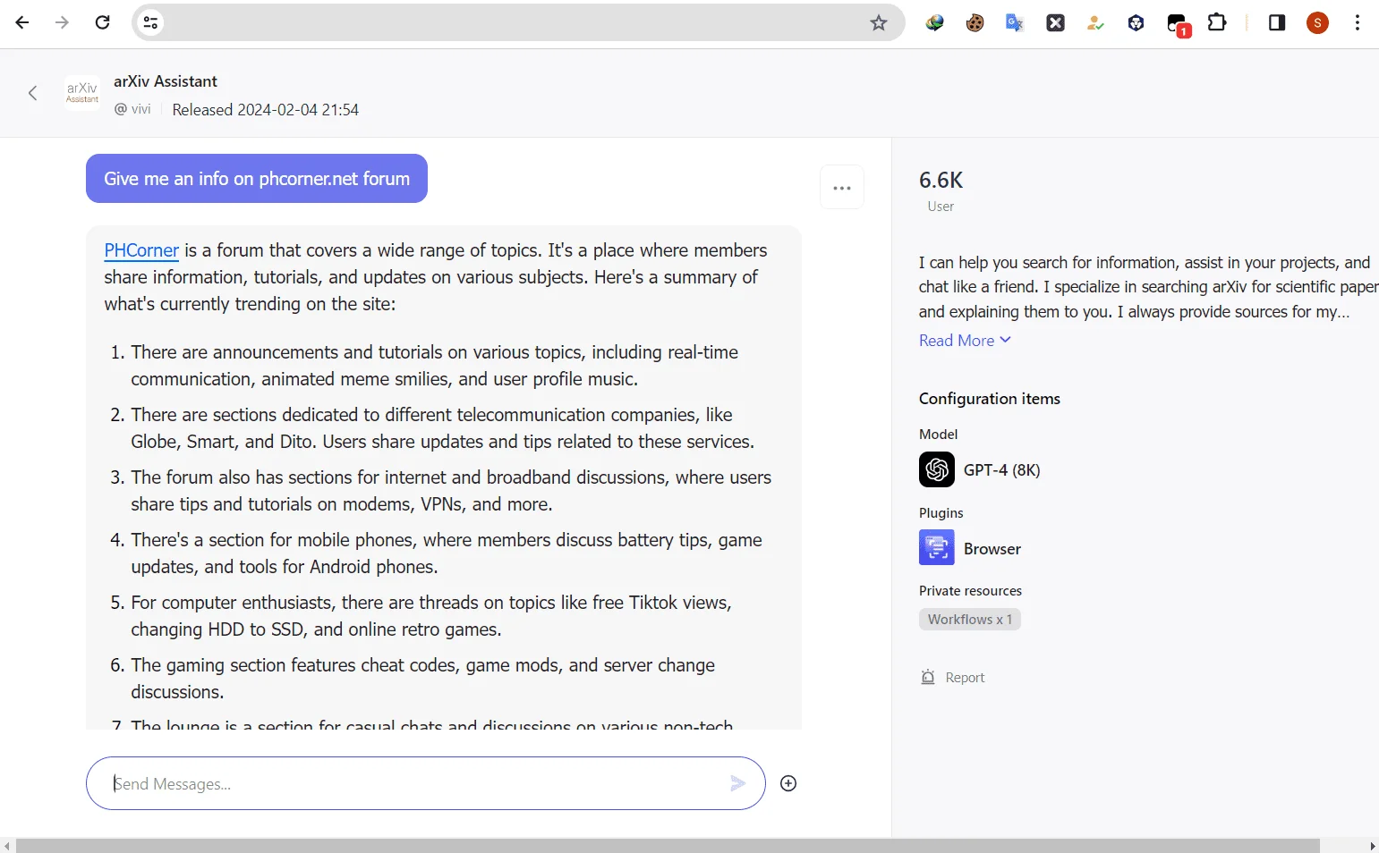
Task: Click the hexagon cube extension icon
Action: (1136, 23)
